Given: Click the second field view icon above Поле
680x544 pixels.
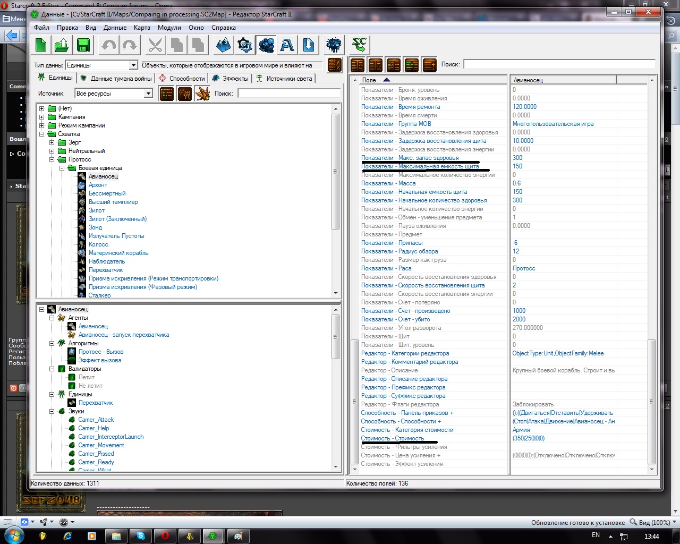Looking at the screenshot, I should (376, 65).
